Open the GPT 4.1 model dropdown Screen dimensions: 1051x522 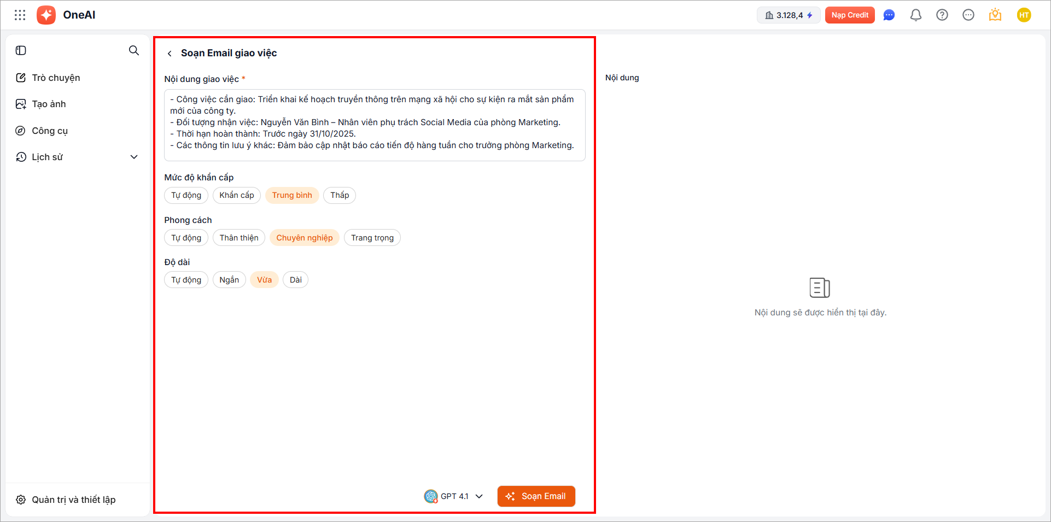(453, 496)
